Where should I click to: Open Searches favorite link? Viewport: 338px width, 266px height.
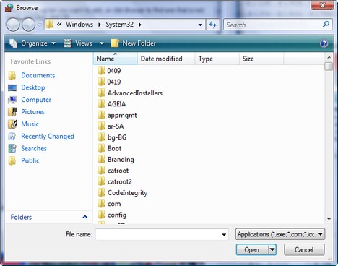(34, 148)
